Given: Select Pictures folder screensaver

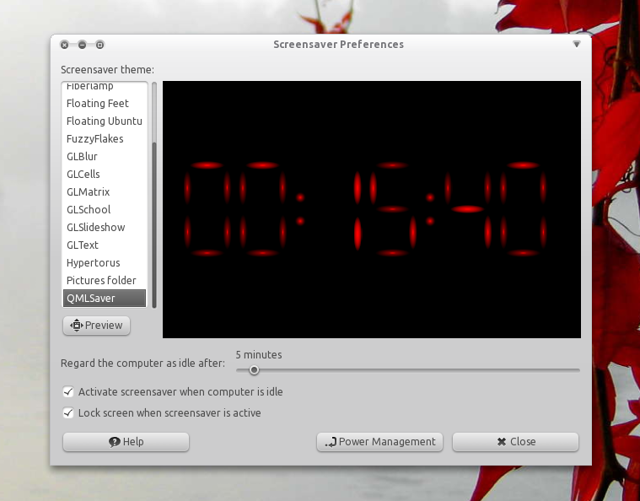Looking at the screenshot, I should pos(105,281).
